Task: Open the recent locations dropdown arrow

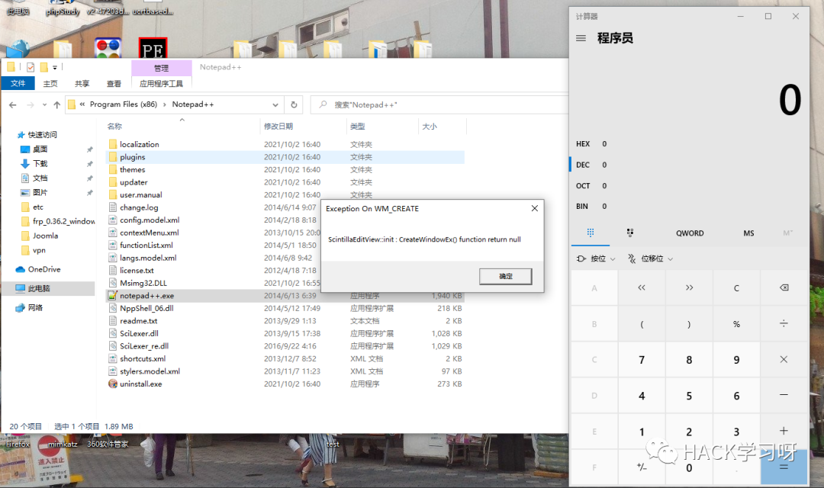Action: 44,105
